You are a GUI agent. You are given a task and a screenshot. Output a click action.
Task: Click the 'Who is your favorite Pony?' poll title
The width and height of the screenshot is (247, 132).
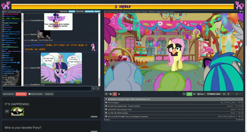(23, 128)
